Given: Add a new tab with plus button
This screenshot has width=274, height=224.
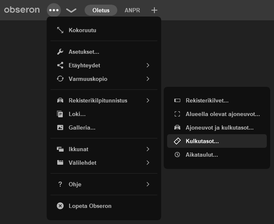Looking at the screenshot, I should pyautogui.click(x=154, y=10).
